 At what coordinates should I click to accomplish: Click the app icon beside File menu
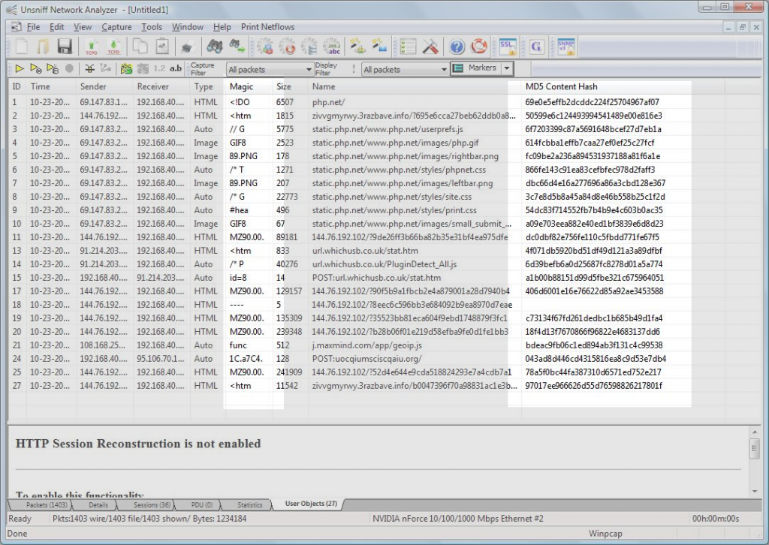(16, 26)
